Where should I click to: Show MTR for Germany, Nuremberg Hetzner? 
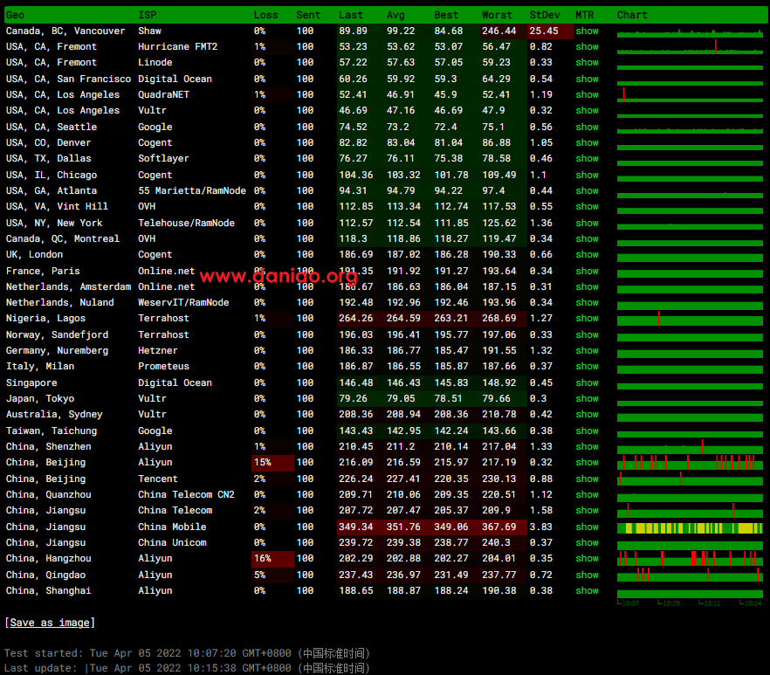[x=587, y=350]
